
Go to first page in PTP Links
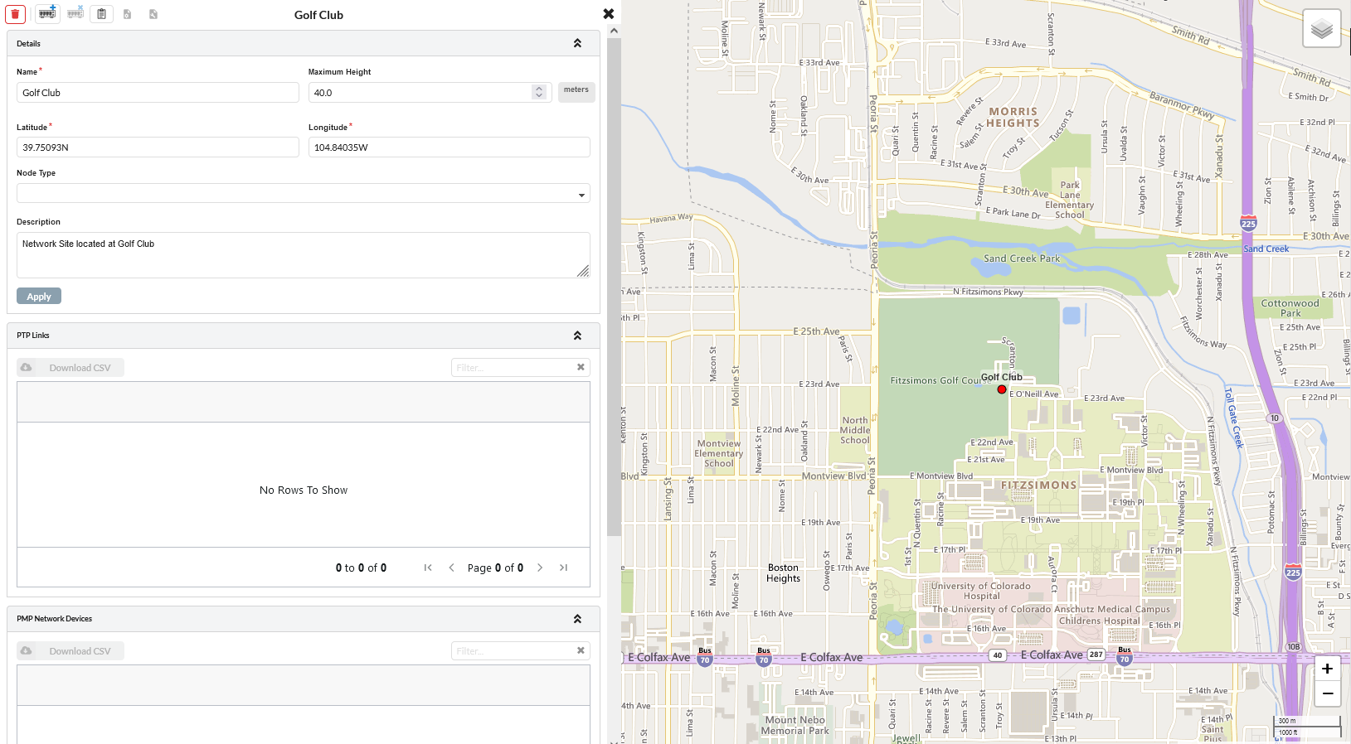coord(428,568)
